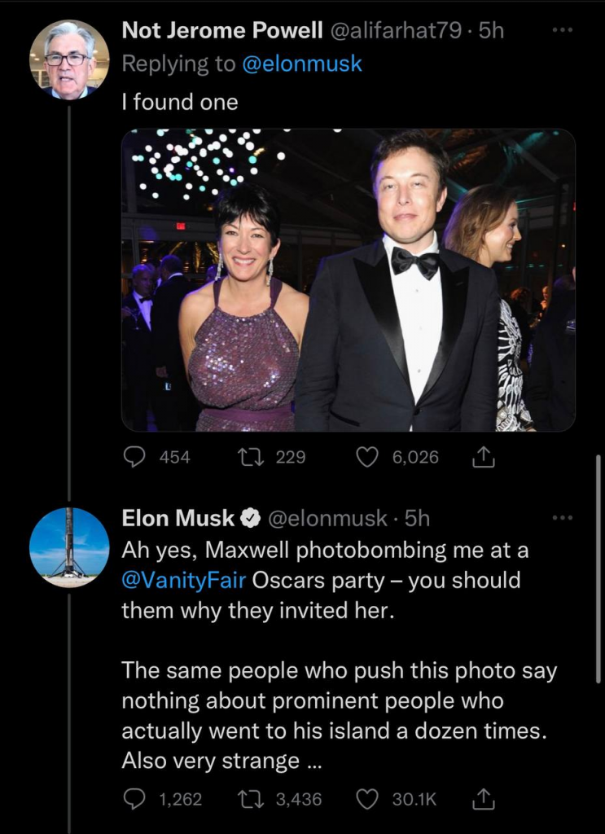Open more options for Not Jerome Powell tweet

(563, 31)
